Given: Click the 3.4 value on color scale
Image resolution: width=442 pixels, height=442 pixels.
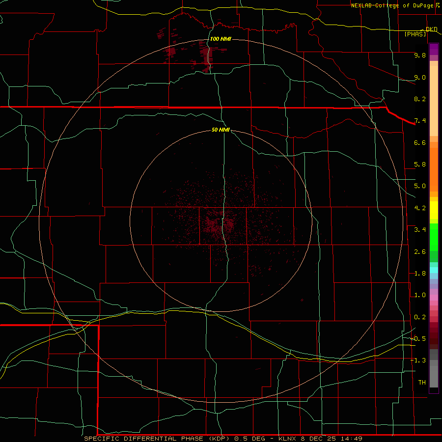Looking at the screenshot, I should click(420, 230).
